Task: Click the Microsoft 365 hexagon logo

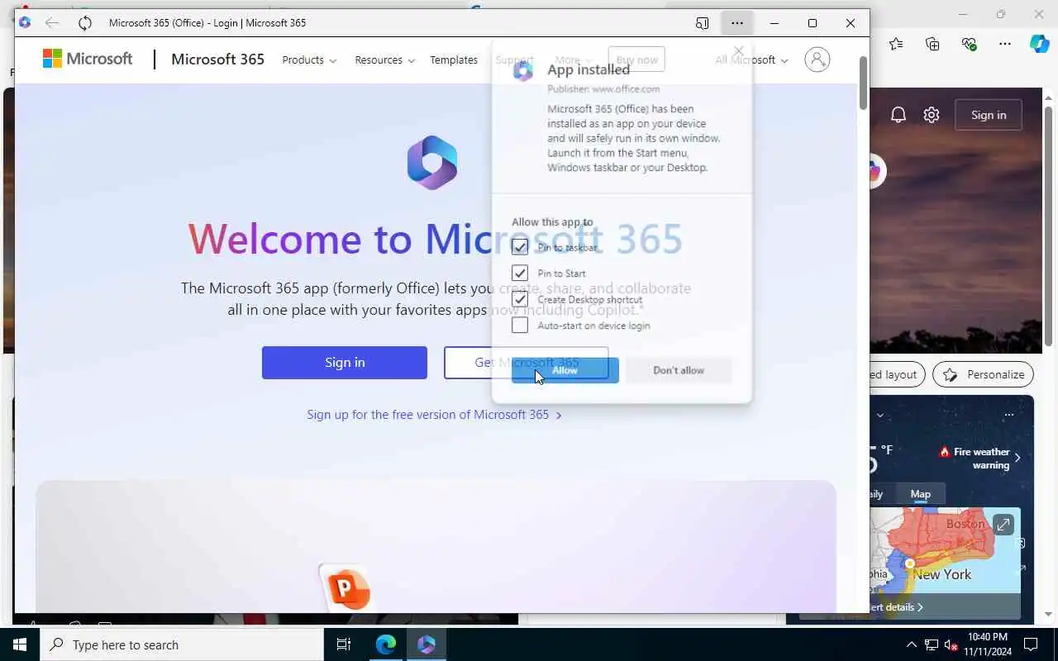Action: tap(432, 163)
